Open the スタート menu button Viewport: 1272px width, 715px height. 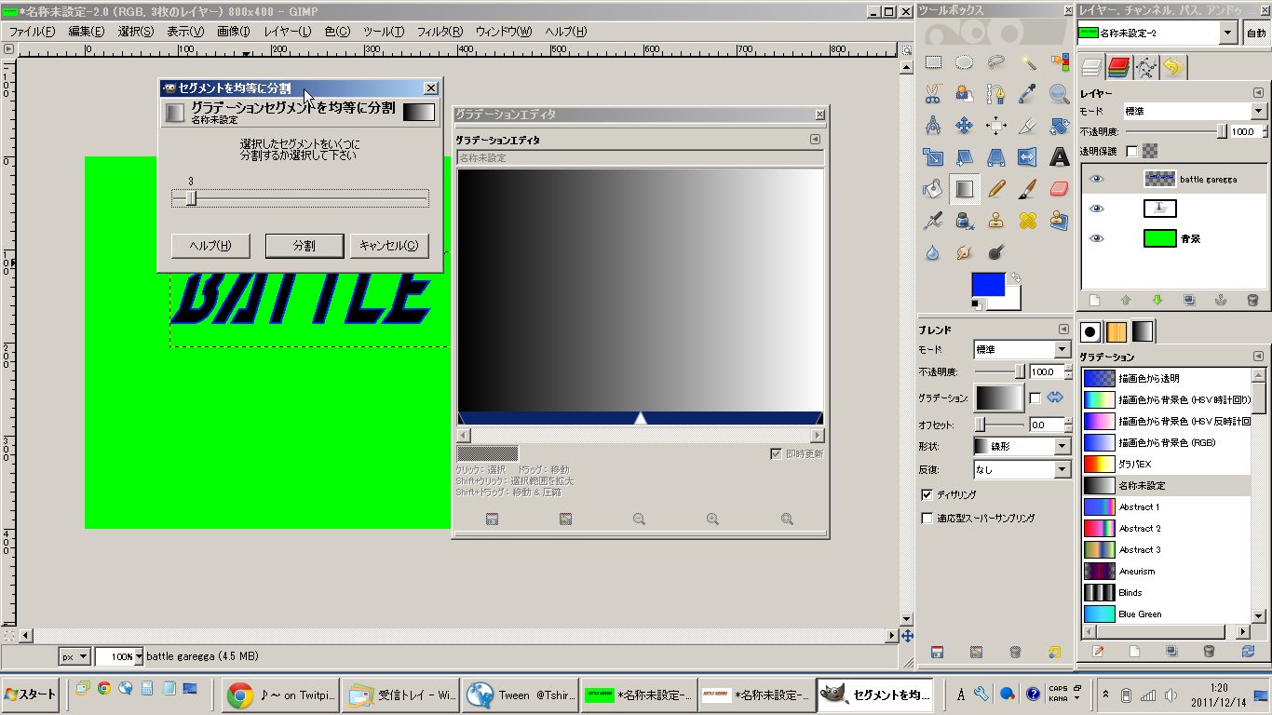point(31,695)
